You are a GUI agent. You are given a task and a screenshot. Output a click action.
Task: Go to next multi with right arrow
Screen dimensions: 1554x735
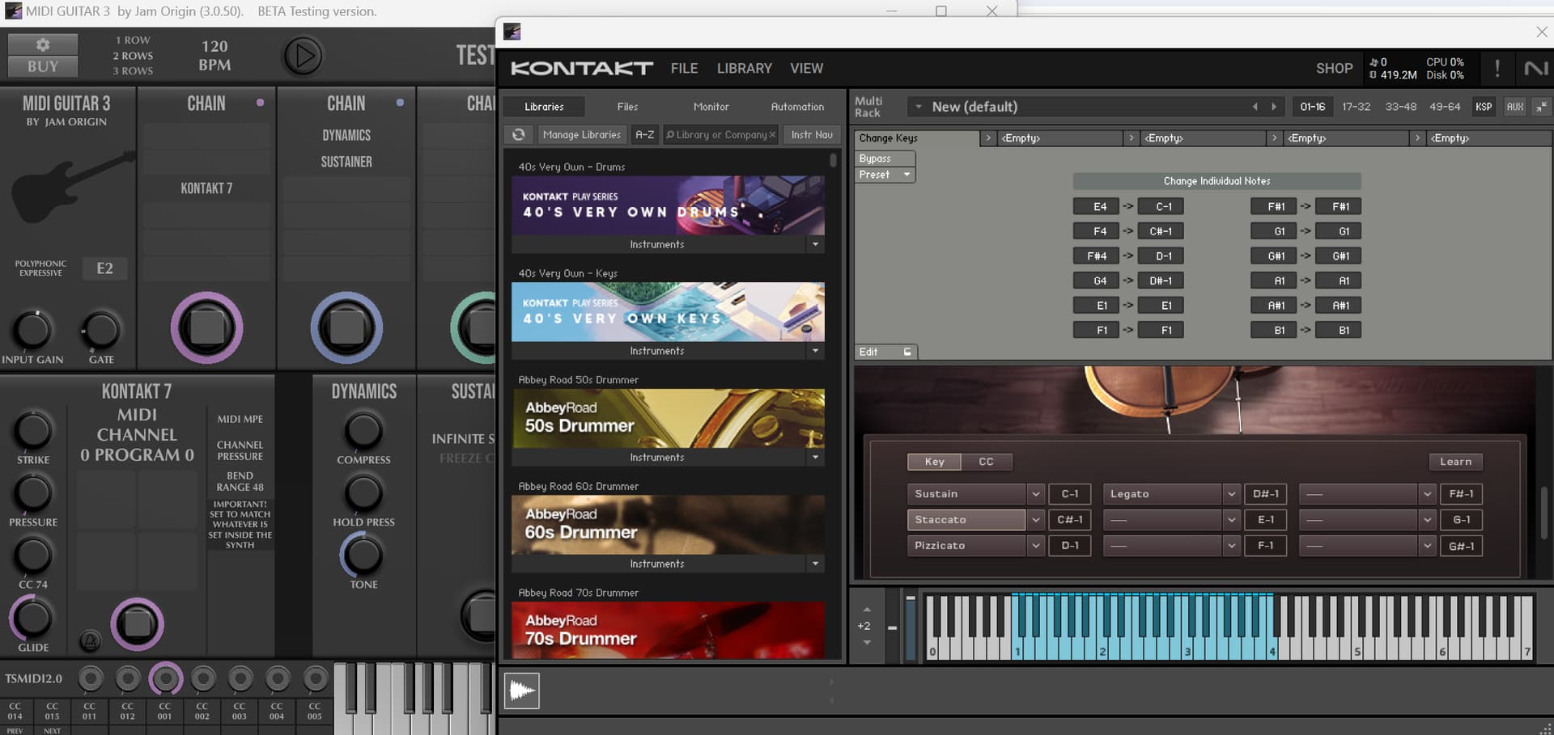point(1274,107)
